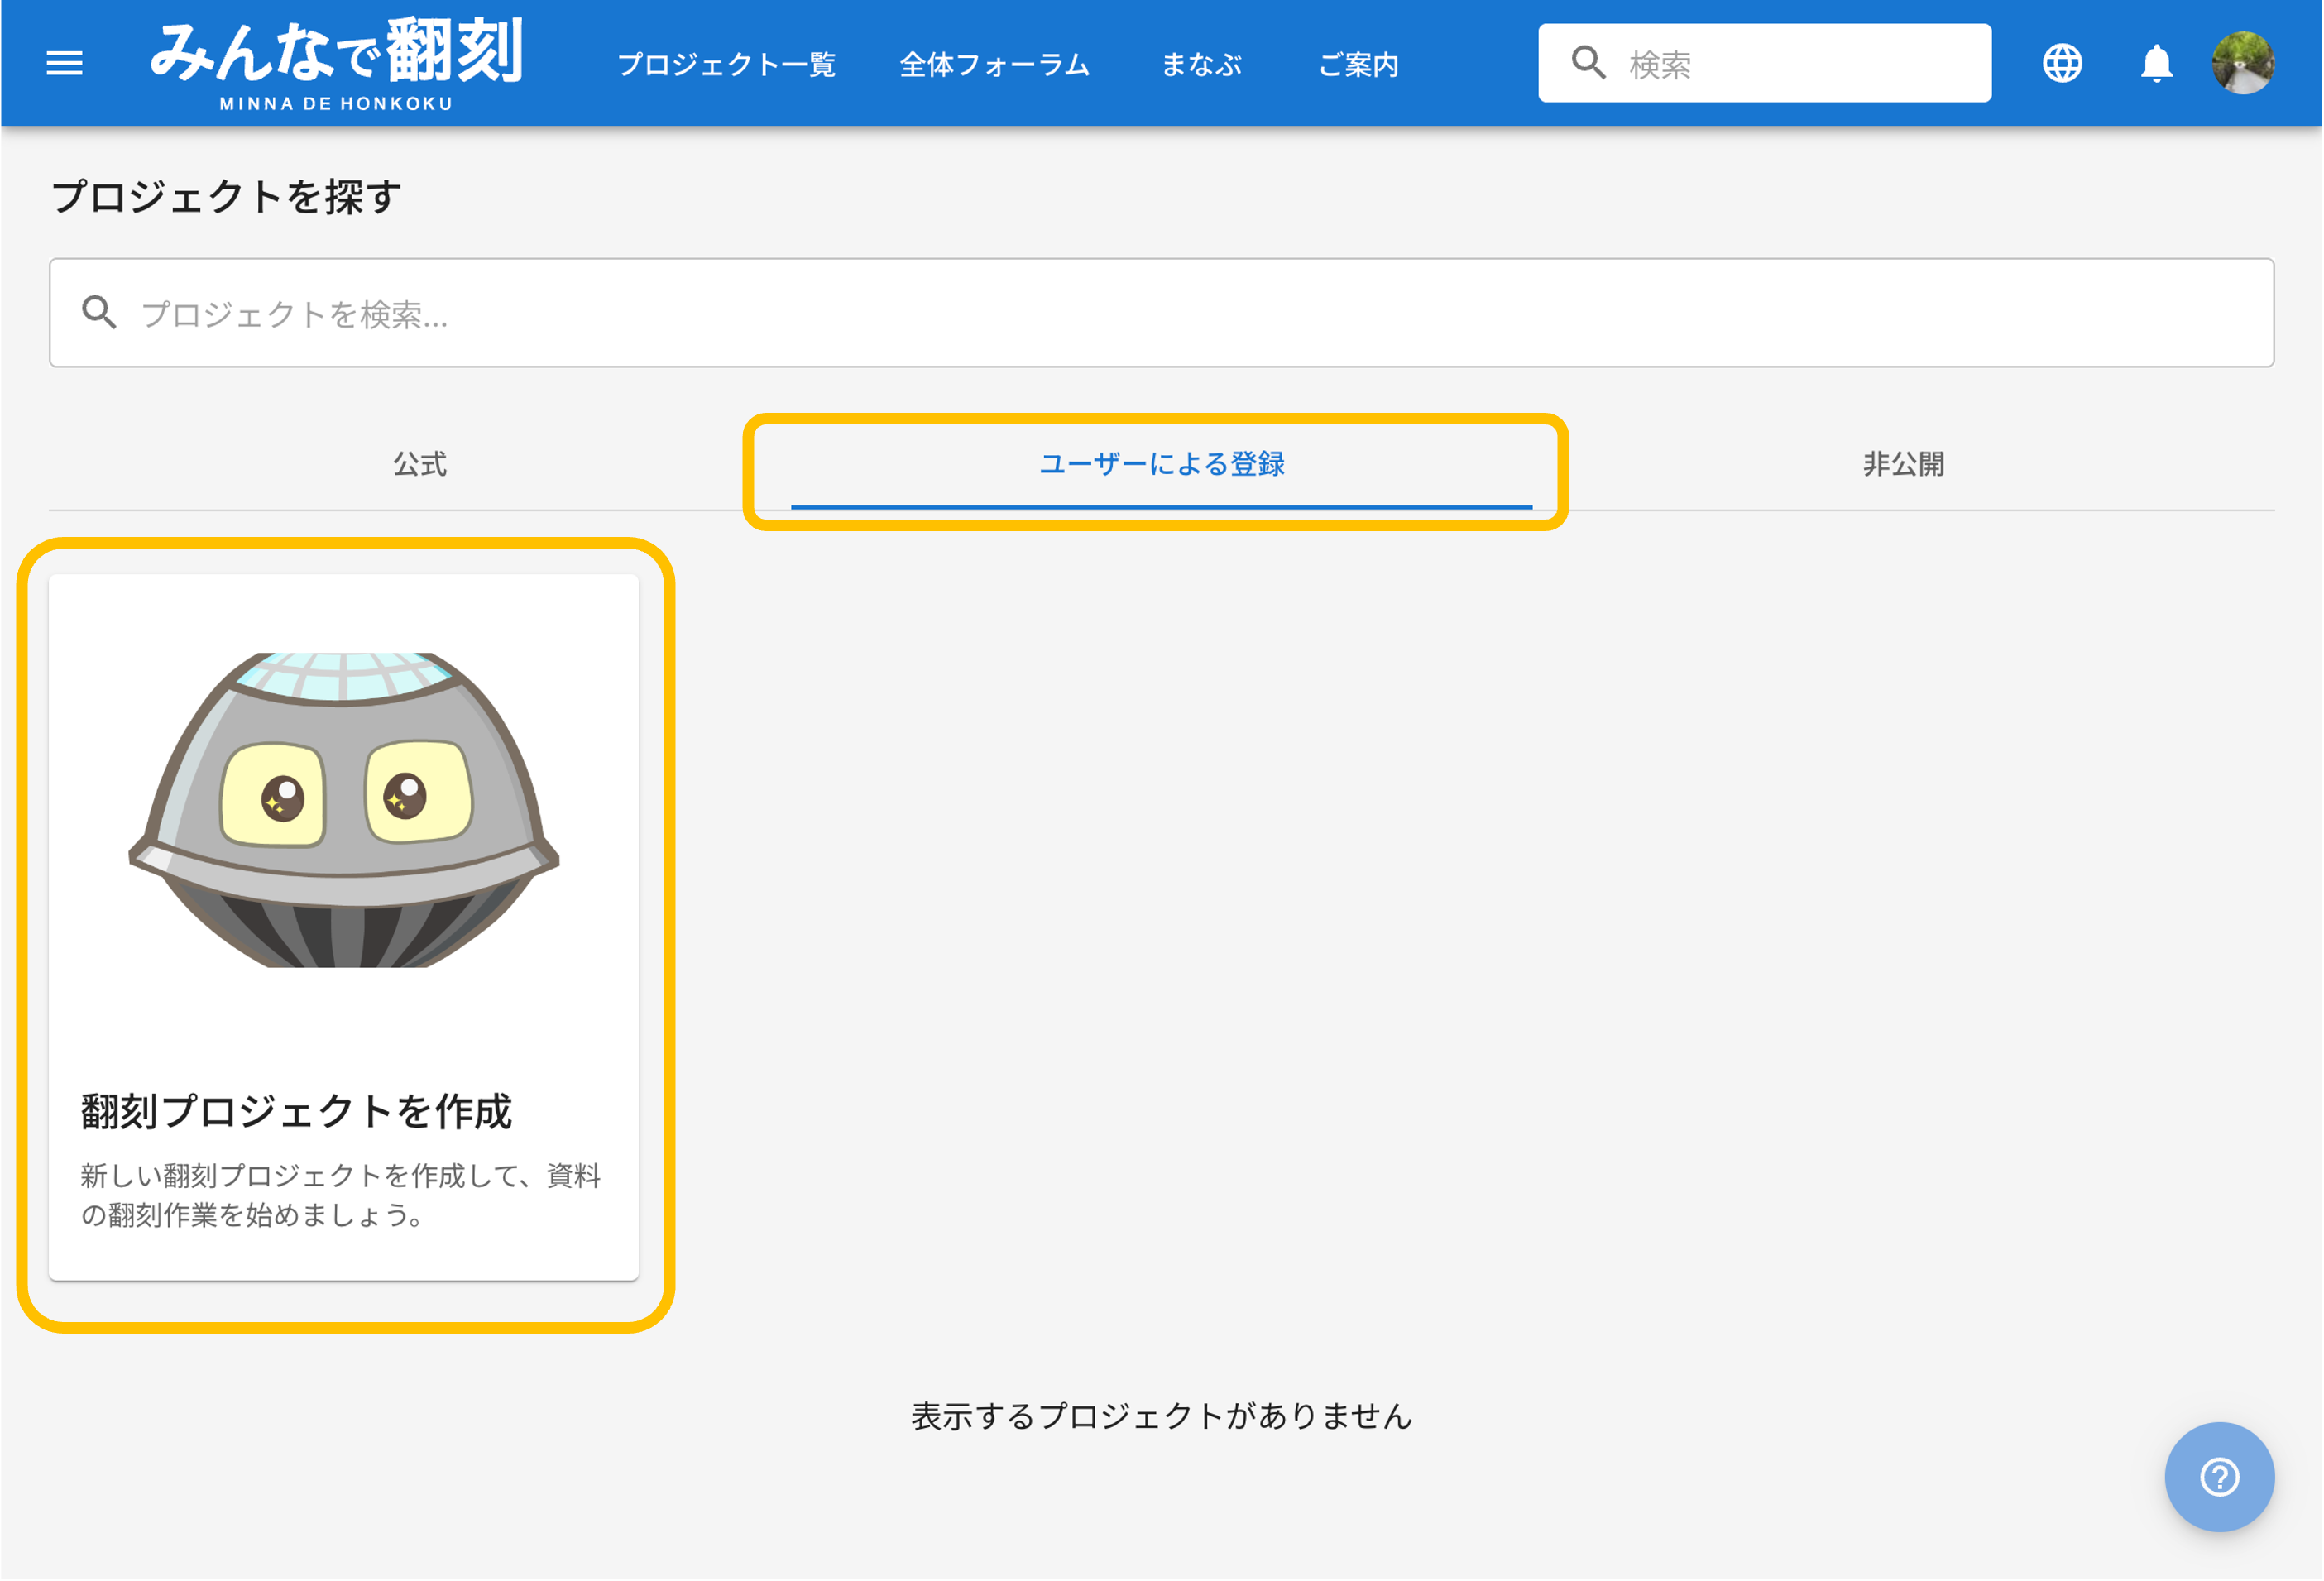Open the notifications bell
Viewport: 2324px width, 1581px height.
[x=2156, y=64]
